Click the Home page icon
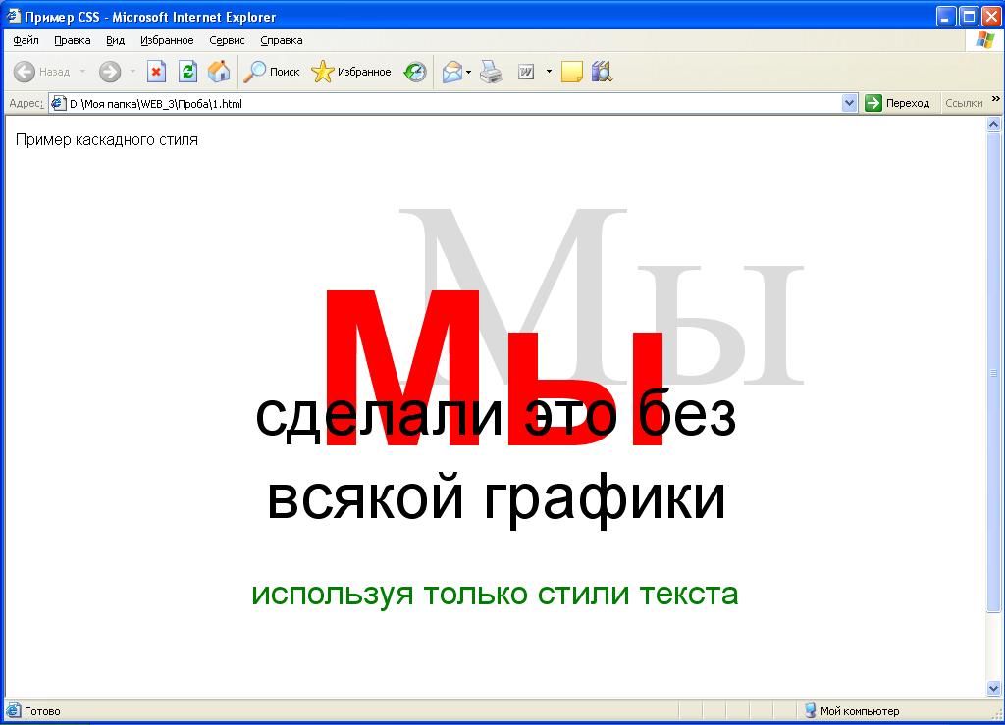1005x725 pixels. tap(219, 72)
